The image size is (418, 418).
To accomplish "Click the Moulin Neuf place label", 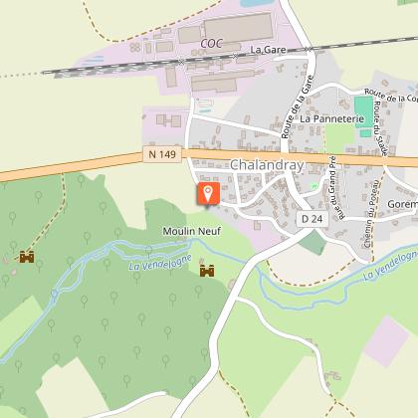I will pos(192,231).
